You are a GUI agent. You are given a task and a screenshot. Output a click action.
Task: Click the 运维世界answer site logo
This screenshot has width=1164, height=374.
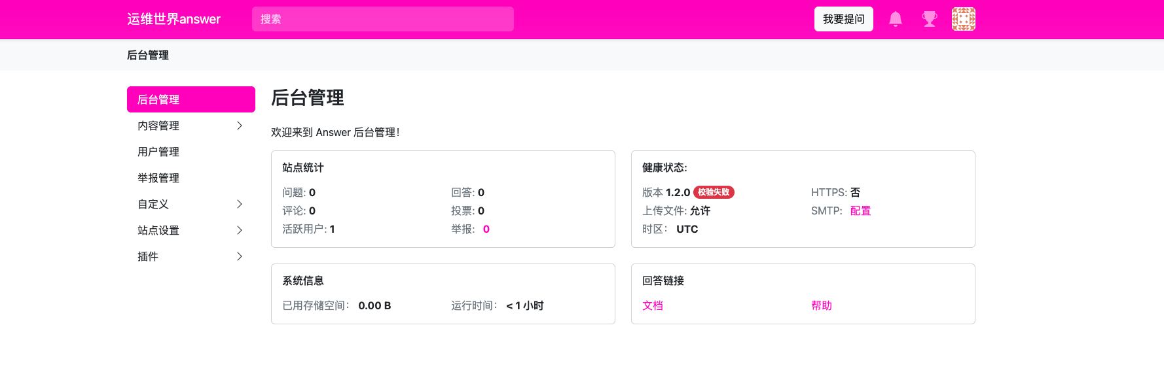coord(173,20)
